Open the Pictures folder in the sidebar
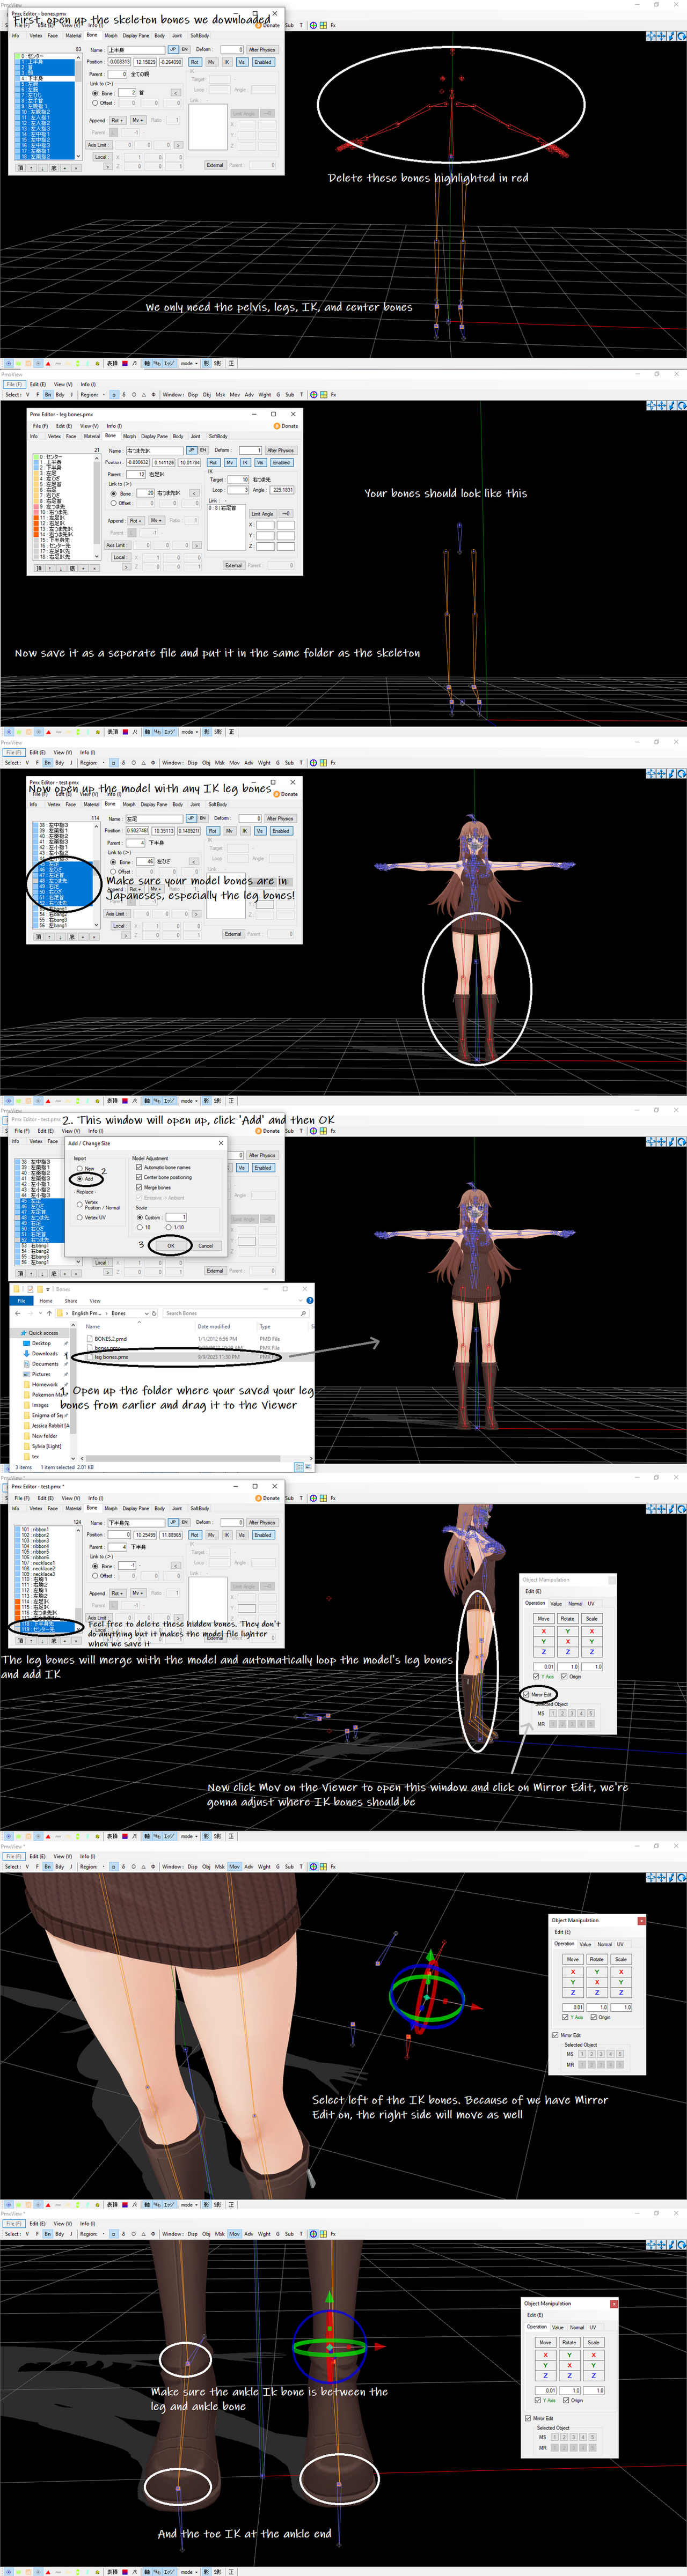The width and height of the screenshot is (687, 2576). click(41, 1374)
